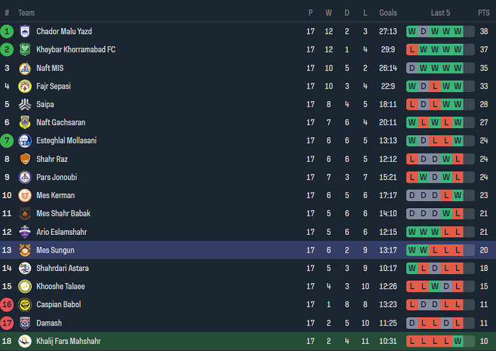Click the green rank 1 position badge
496x351 pixels.
tap(7, 31)
